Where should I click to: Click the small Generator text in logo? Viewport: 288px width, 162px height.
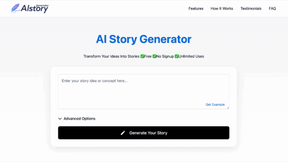(42, 5)
